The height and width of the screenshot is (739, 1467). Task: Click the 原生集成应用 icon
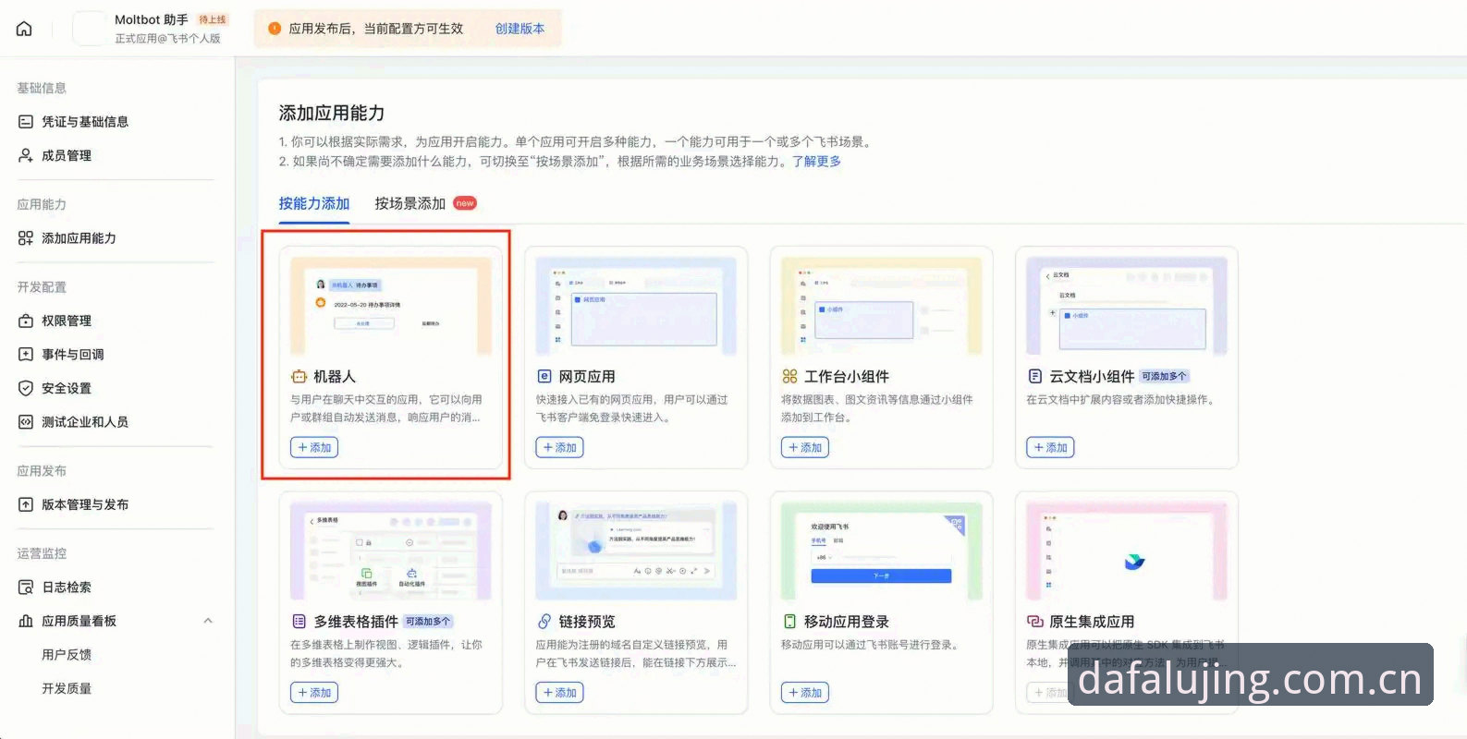(x=1035, y=622)
